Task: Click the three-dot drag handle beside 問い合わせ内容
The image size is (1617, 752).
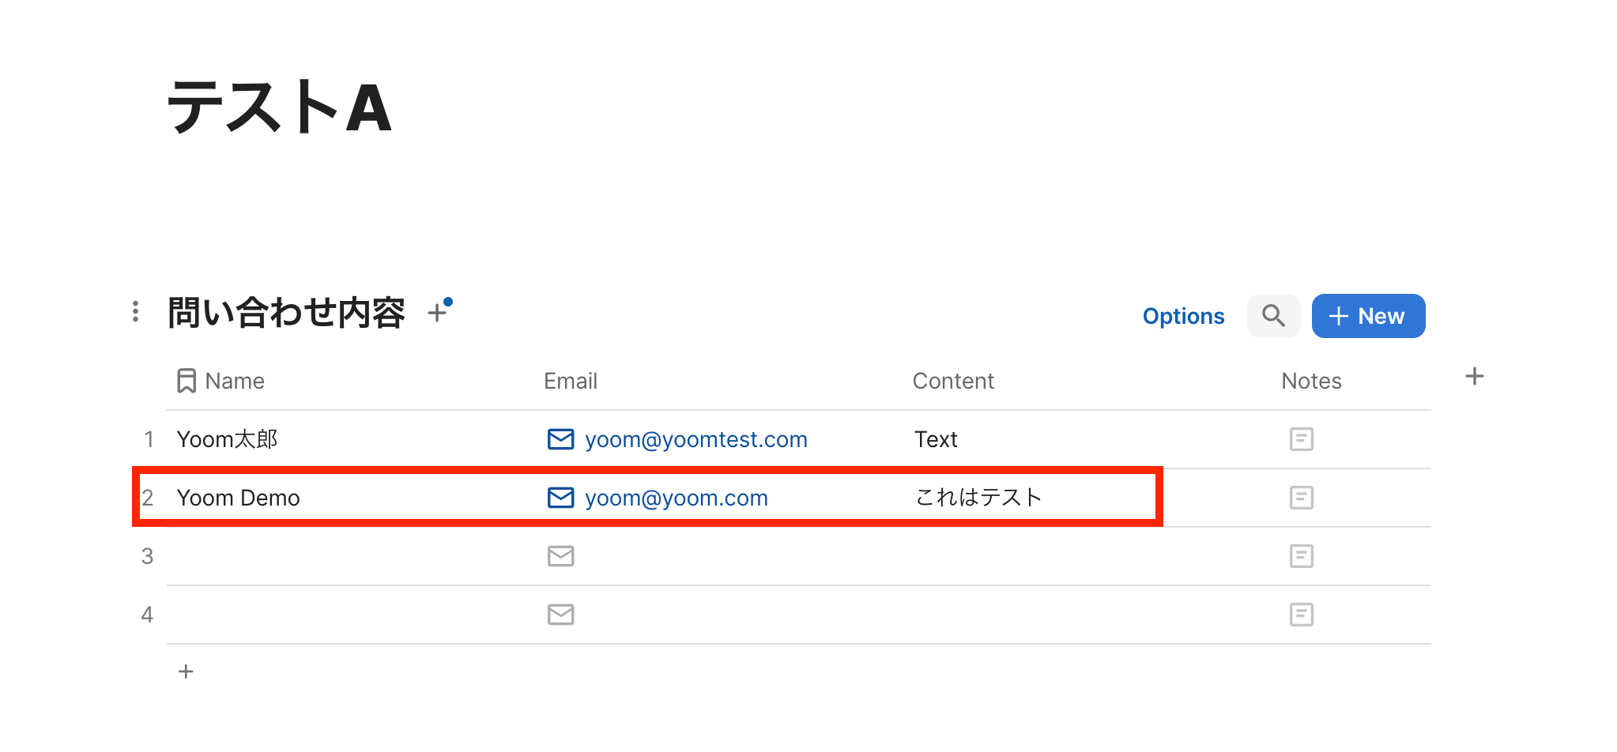Action: (136, 311)
